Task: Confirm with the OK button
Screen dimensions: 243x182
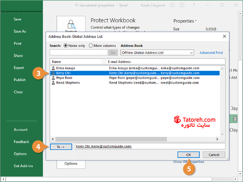Action: tap(188, 155)
